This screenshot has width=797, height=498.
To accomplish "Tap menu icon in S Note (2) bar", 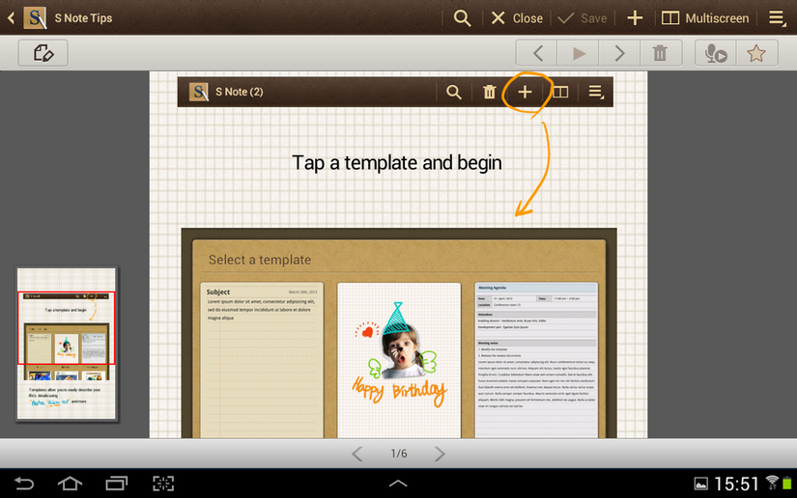I will [596, 92].
